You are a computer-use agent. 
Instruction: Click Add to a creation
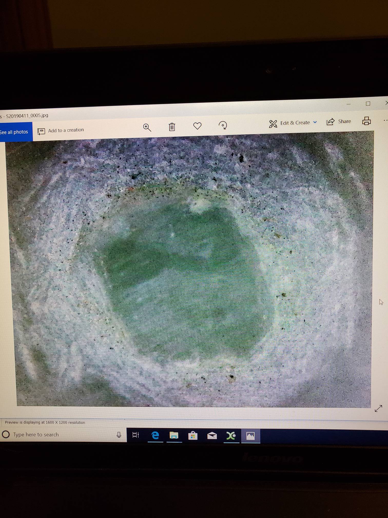[x=61, y=131]
